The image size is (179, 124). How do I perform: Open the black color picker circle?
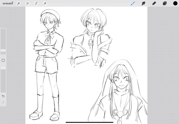pos(175,3)
